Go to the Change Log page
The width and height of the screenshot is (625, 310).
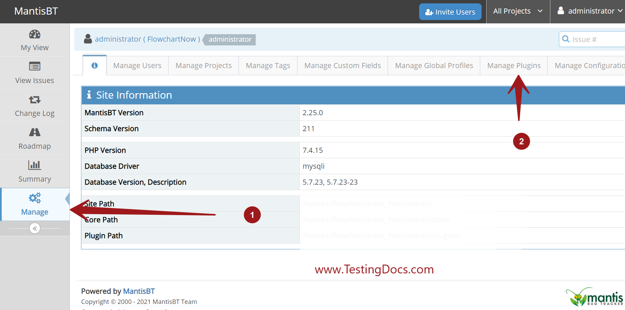[x=35, y=113]
